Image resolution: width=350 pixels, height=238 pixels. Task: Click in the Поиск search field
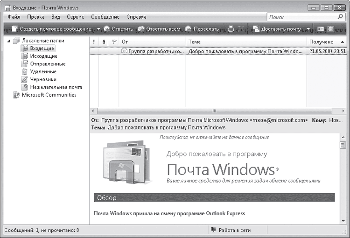tap(301, 17)
